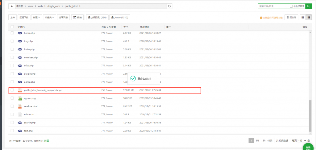Sort by 修改时间 column header

pyautogui.click(x=144, y=27)
